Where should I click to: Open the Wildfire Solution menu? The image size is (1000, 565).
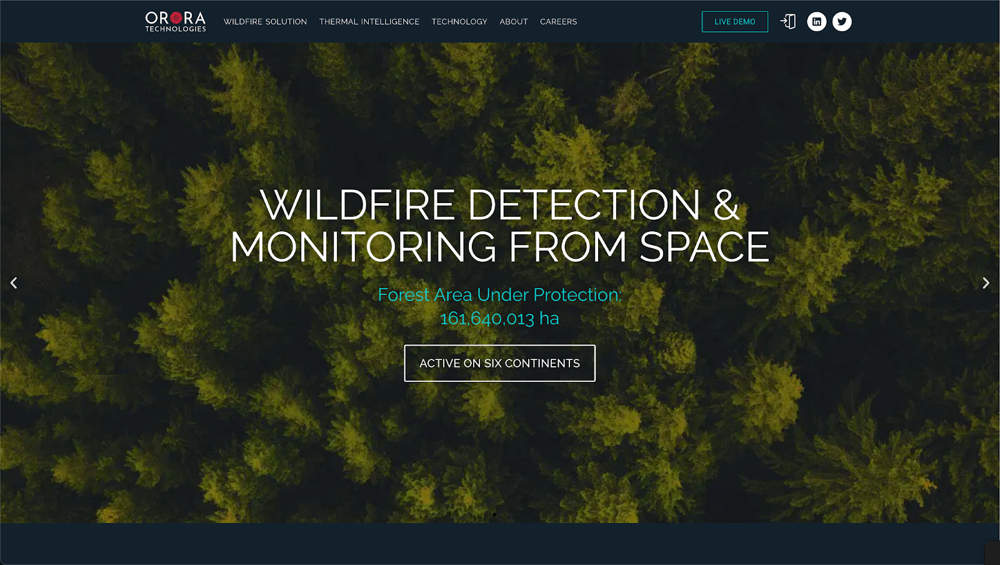tap(265, 22)
